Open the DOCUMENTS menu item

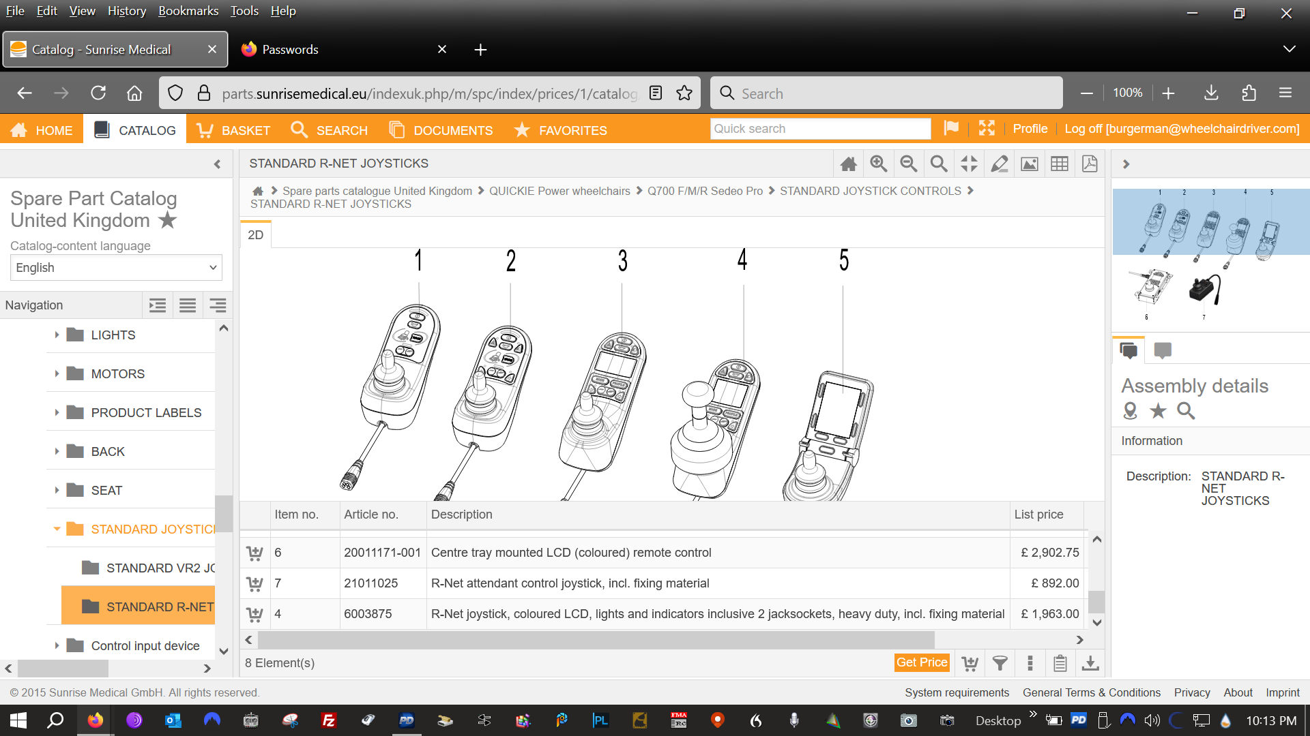[441, 129]
